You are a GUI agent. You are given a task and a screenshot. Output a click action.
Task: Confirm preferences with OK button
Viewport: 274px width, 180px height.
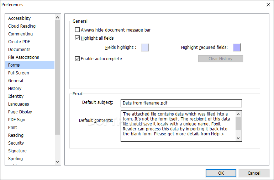[x=221, y=173]
